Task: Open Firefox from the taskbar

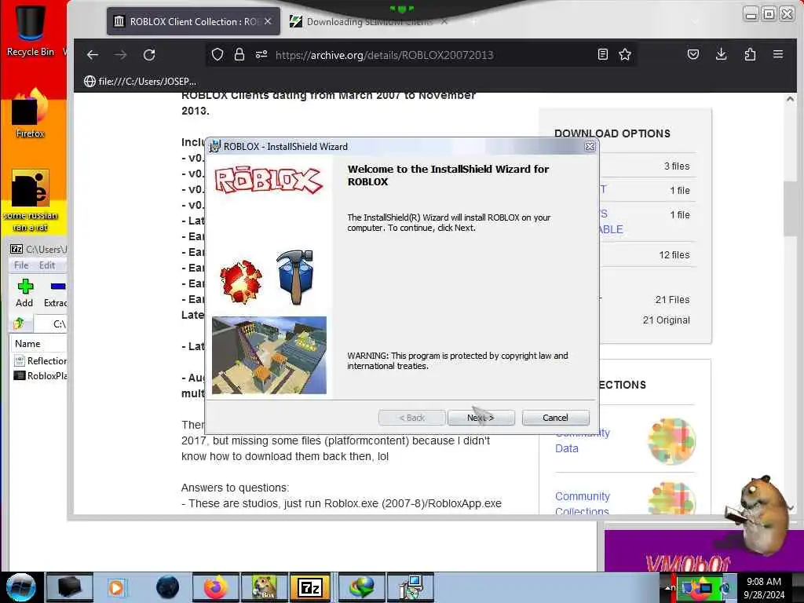Action: [x=216, y=587]
